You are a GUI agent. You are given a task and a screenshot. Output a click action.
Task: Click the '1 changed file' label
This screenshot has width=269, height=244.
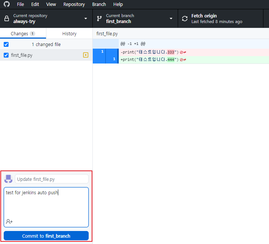point(46,45)
